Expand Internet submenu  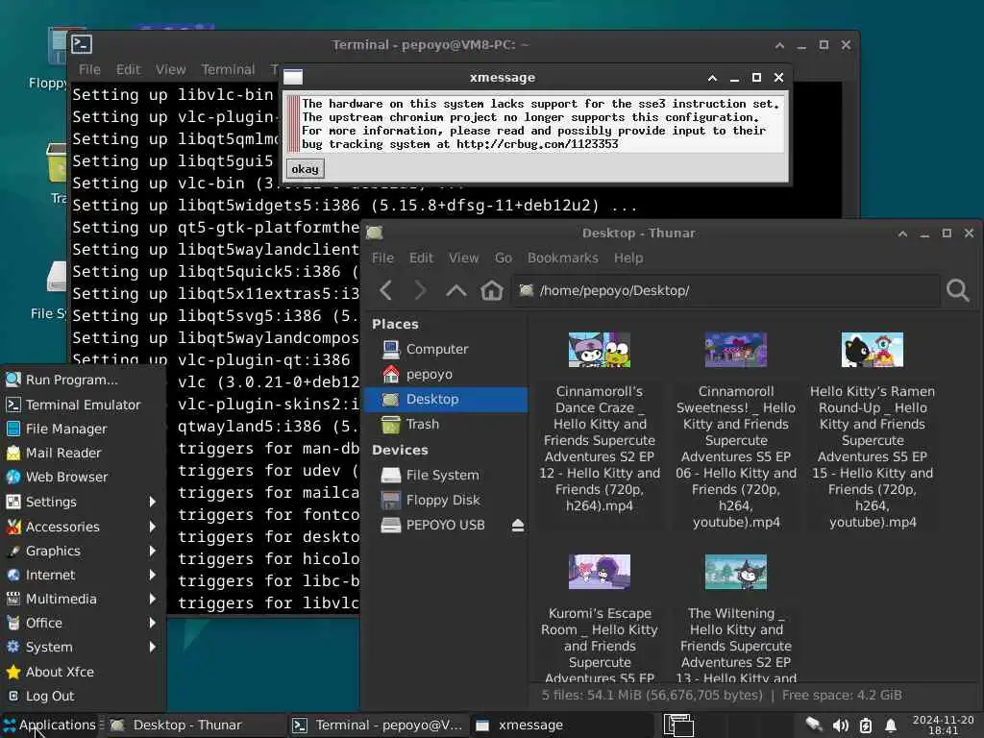(83, 575)
